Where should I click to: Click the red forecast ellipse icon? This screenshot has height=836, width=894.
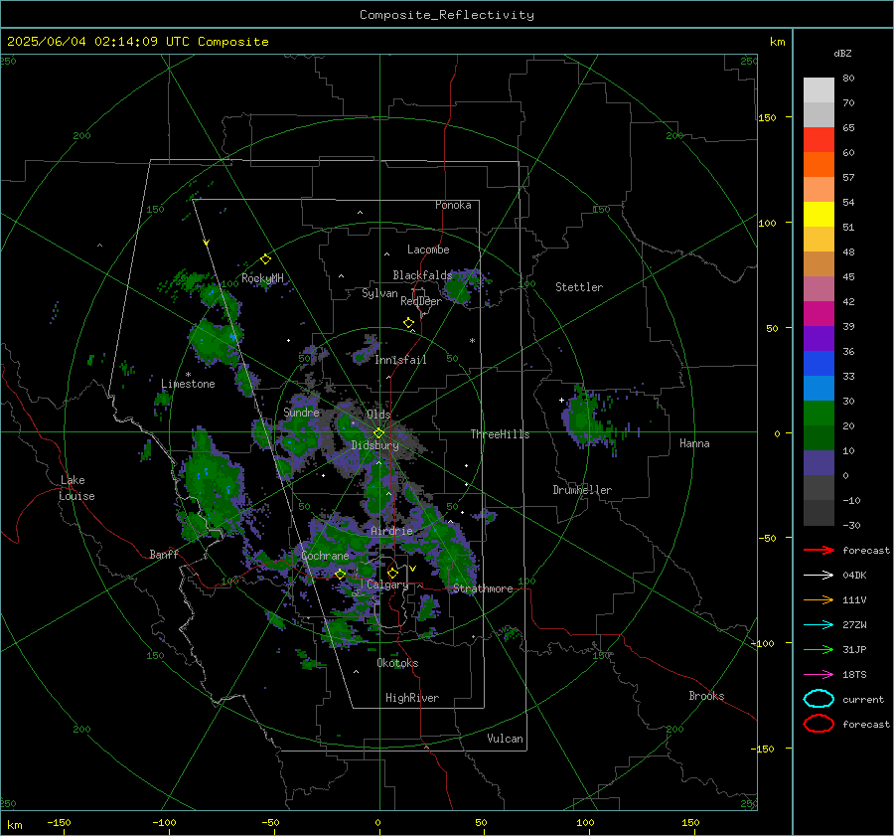tap(819, 724)
